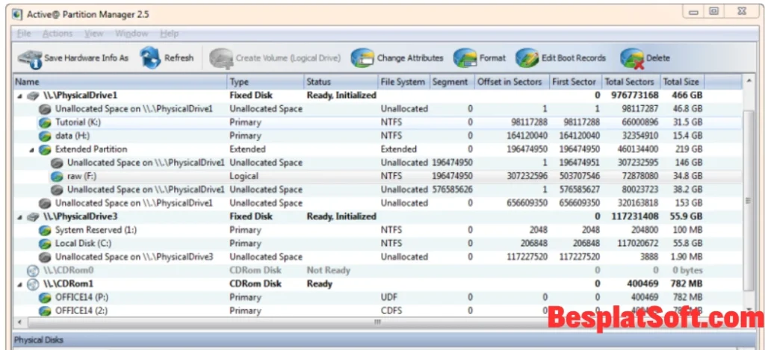Click the Edit Boot Records icon
Image resolution: width=765 pixels, height=350 pixels.
coord(527,58)
